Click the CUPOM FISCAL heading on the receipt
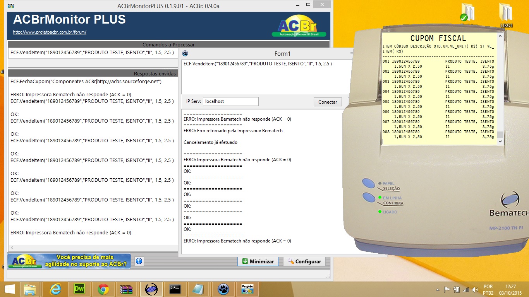Viewport: 529px width, 297px height. (438, 38)
